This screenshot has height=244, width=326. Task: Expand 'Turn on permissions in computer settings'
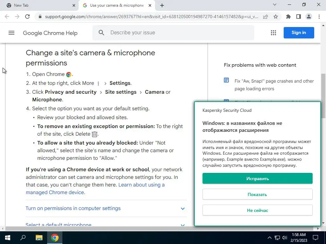point(106,208)
